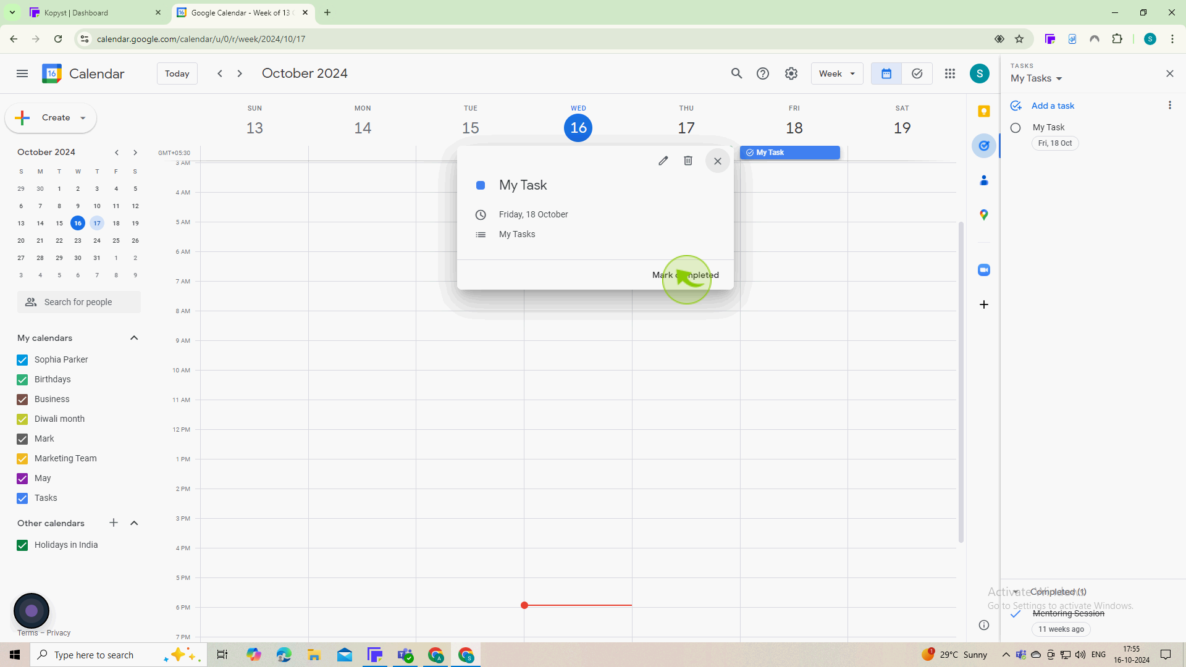The image size is (1186, 667).
Task: Expand Other calendars section
Action: click(x=135, y=523)
